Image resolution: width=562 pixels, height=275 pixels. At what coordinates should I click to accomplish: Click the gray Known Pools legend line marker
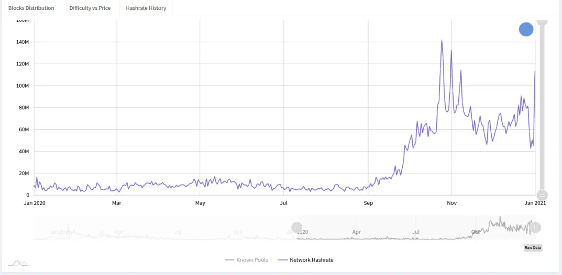[229, 260]
